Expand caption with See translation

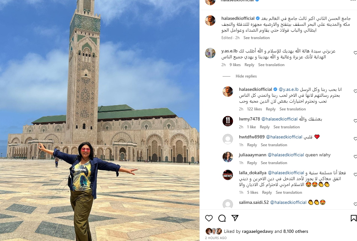[256, 38]
